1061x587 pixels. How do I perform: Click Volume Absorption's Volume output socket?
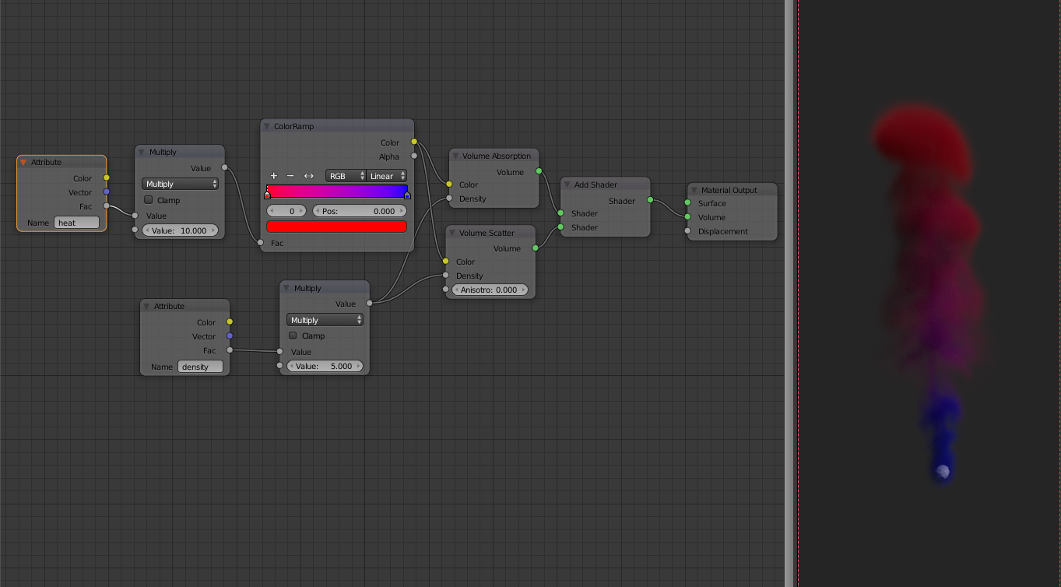click(539, 170)
